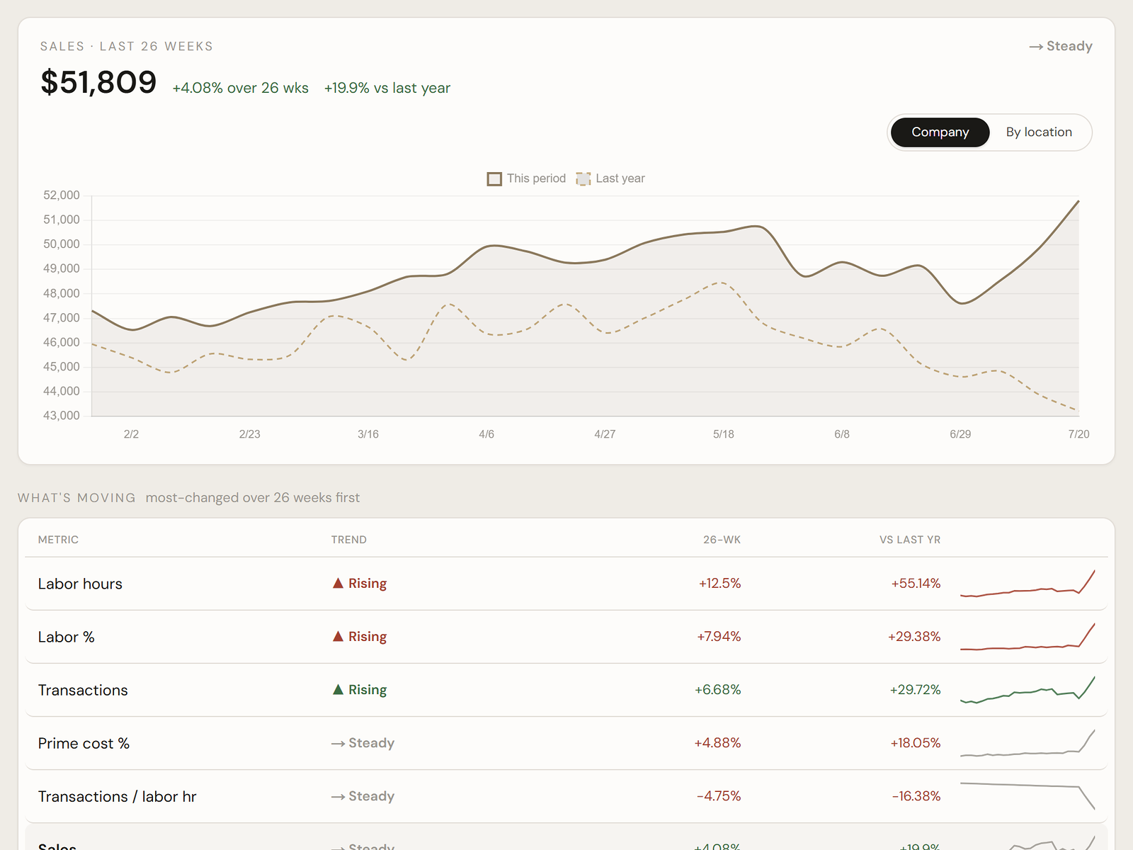Click the +18.05% Prime cost value

click(916, 743)
